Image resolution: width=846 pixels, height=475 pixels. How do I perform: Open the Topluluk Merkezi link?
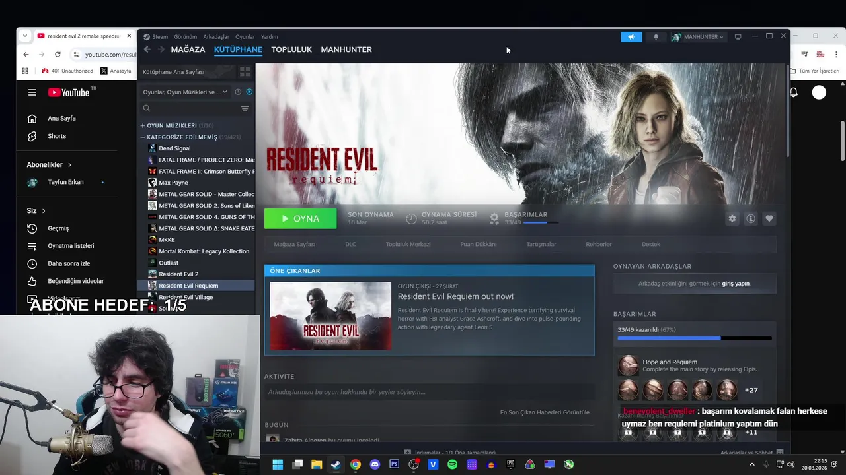(408, 244)
